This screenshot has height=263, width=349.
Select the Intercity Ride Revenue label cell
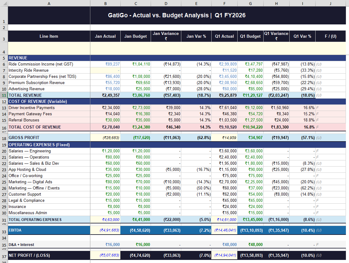coord(49,70)
